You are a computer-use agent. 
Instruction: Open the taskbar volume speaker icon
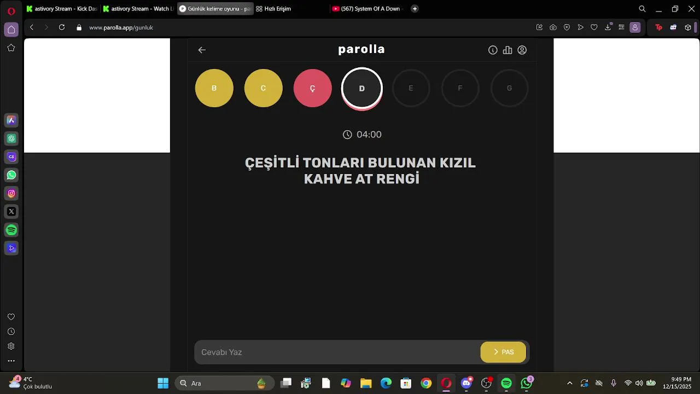[x=639, y=383]
